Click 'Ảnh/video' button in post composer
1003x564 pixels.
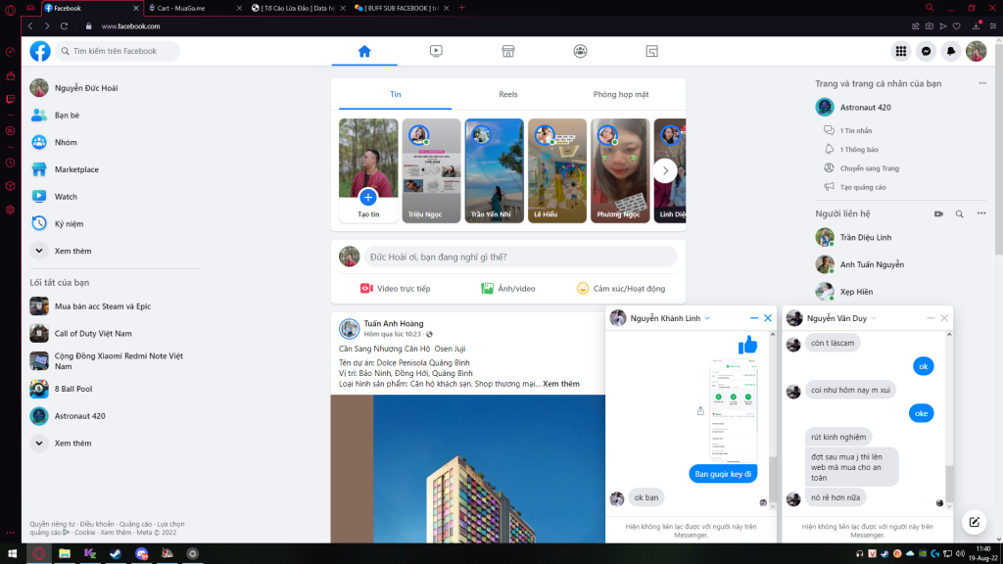[x=508, y=289]
